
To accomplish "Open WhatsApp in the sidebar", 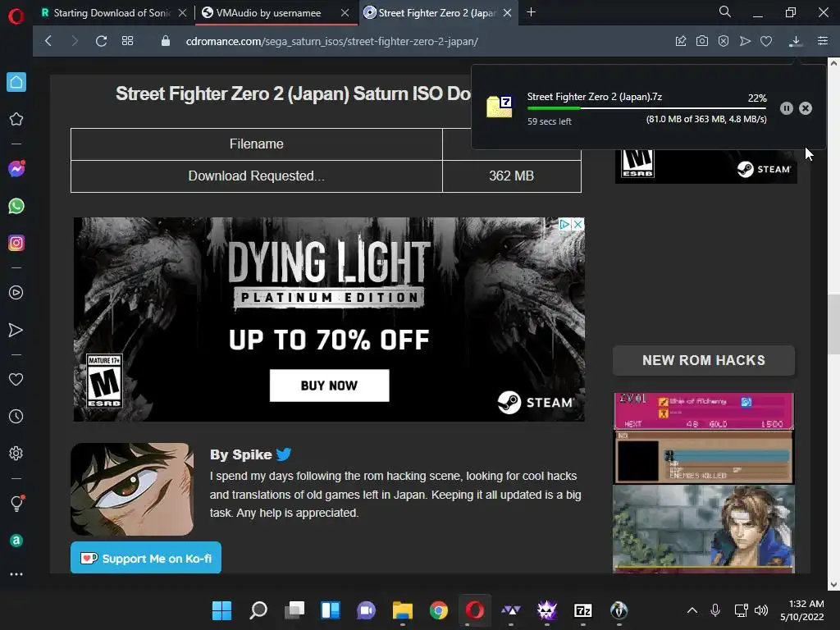I will click(x=16, y=206).
